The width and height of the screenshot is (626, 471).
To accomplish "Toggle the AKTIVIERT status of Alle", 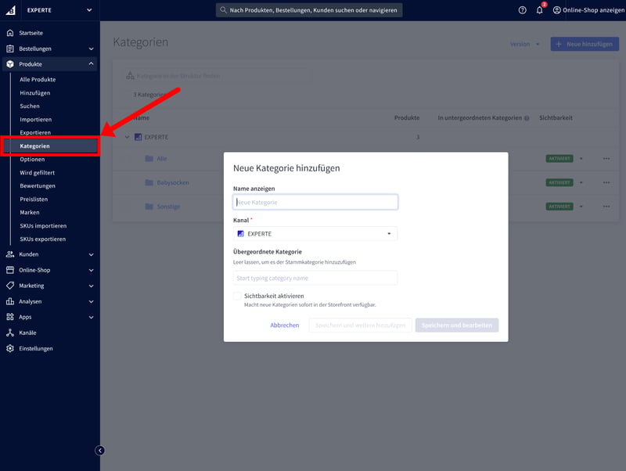I will tap(559, 159).
